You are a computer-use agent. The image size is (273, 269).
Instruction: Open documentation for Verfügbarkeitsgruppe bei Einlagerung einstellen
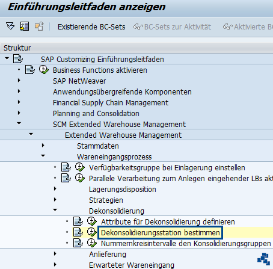(x=66, y=167)
